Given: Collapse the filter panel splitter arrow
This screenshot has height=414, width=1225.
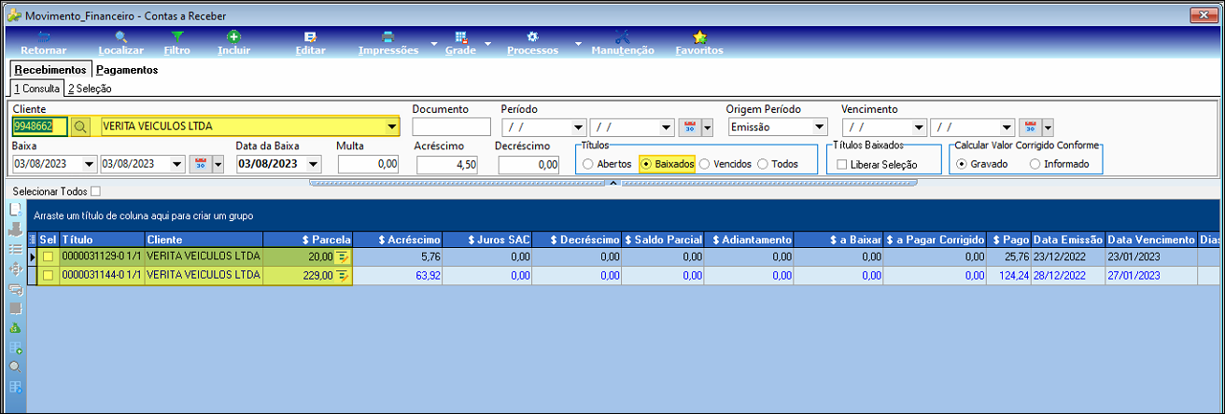Looking at the screenshot, I should 612,183.
